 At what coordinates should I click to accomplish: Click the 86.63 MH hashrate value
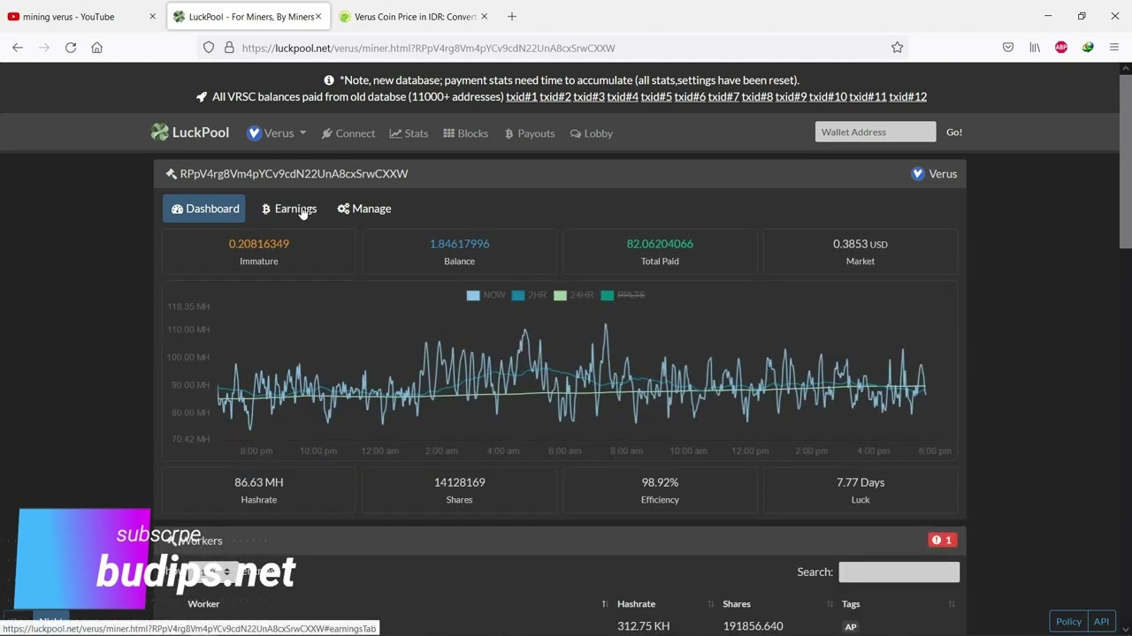click(x=259, y=482)
